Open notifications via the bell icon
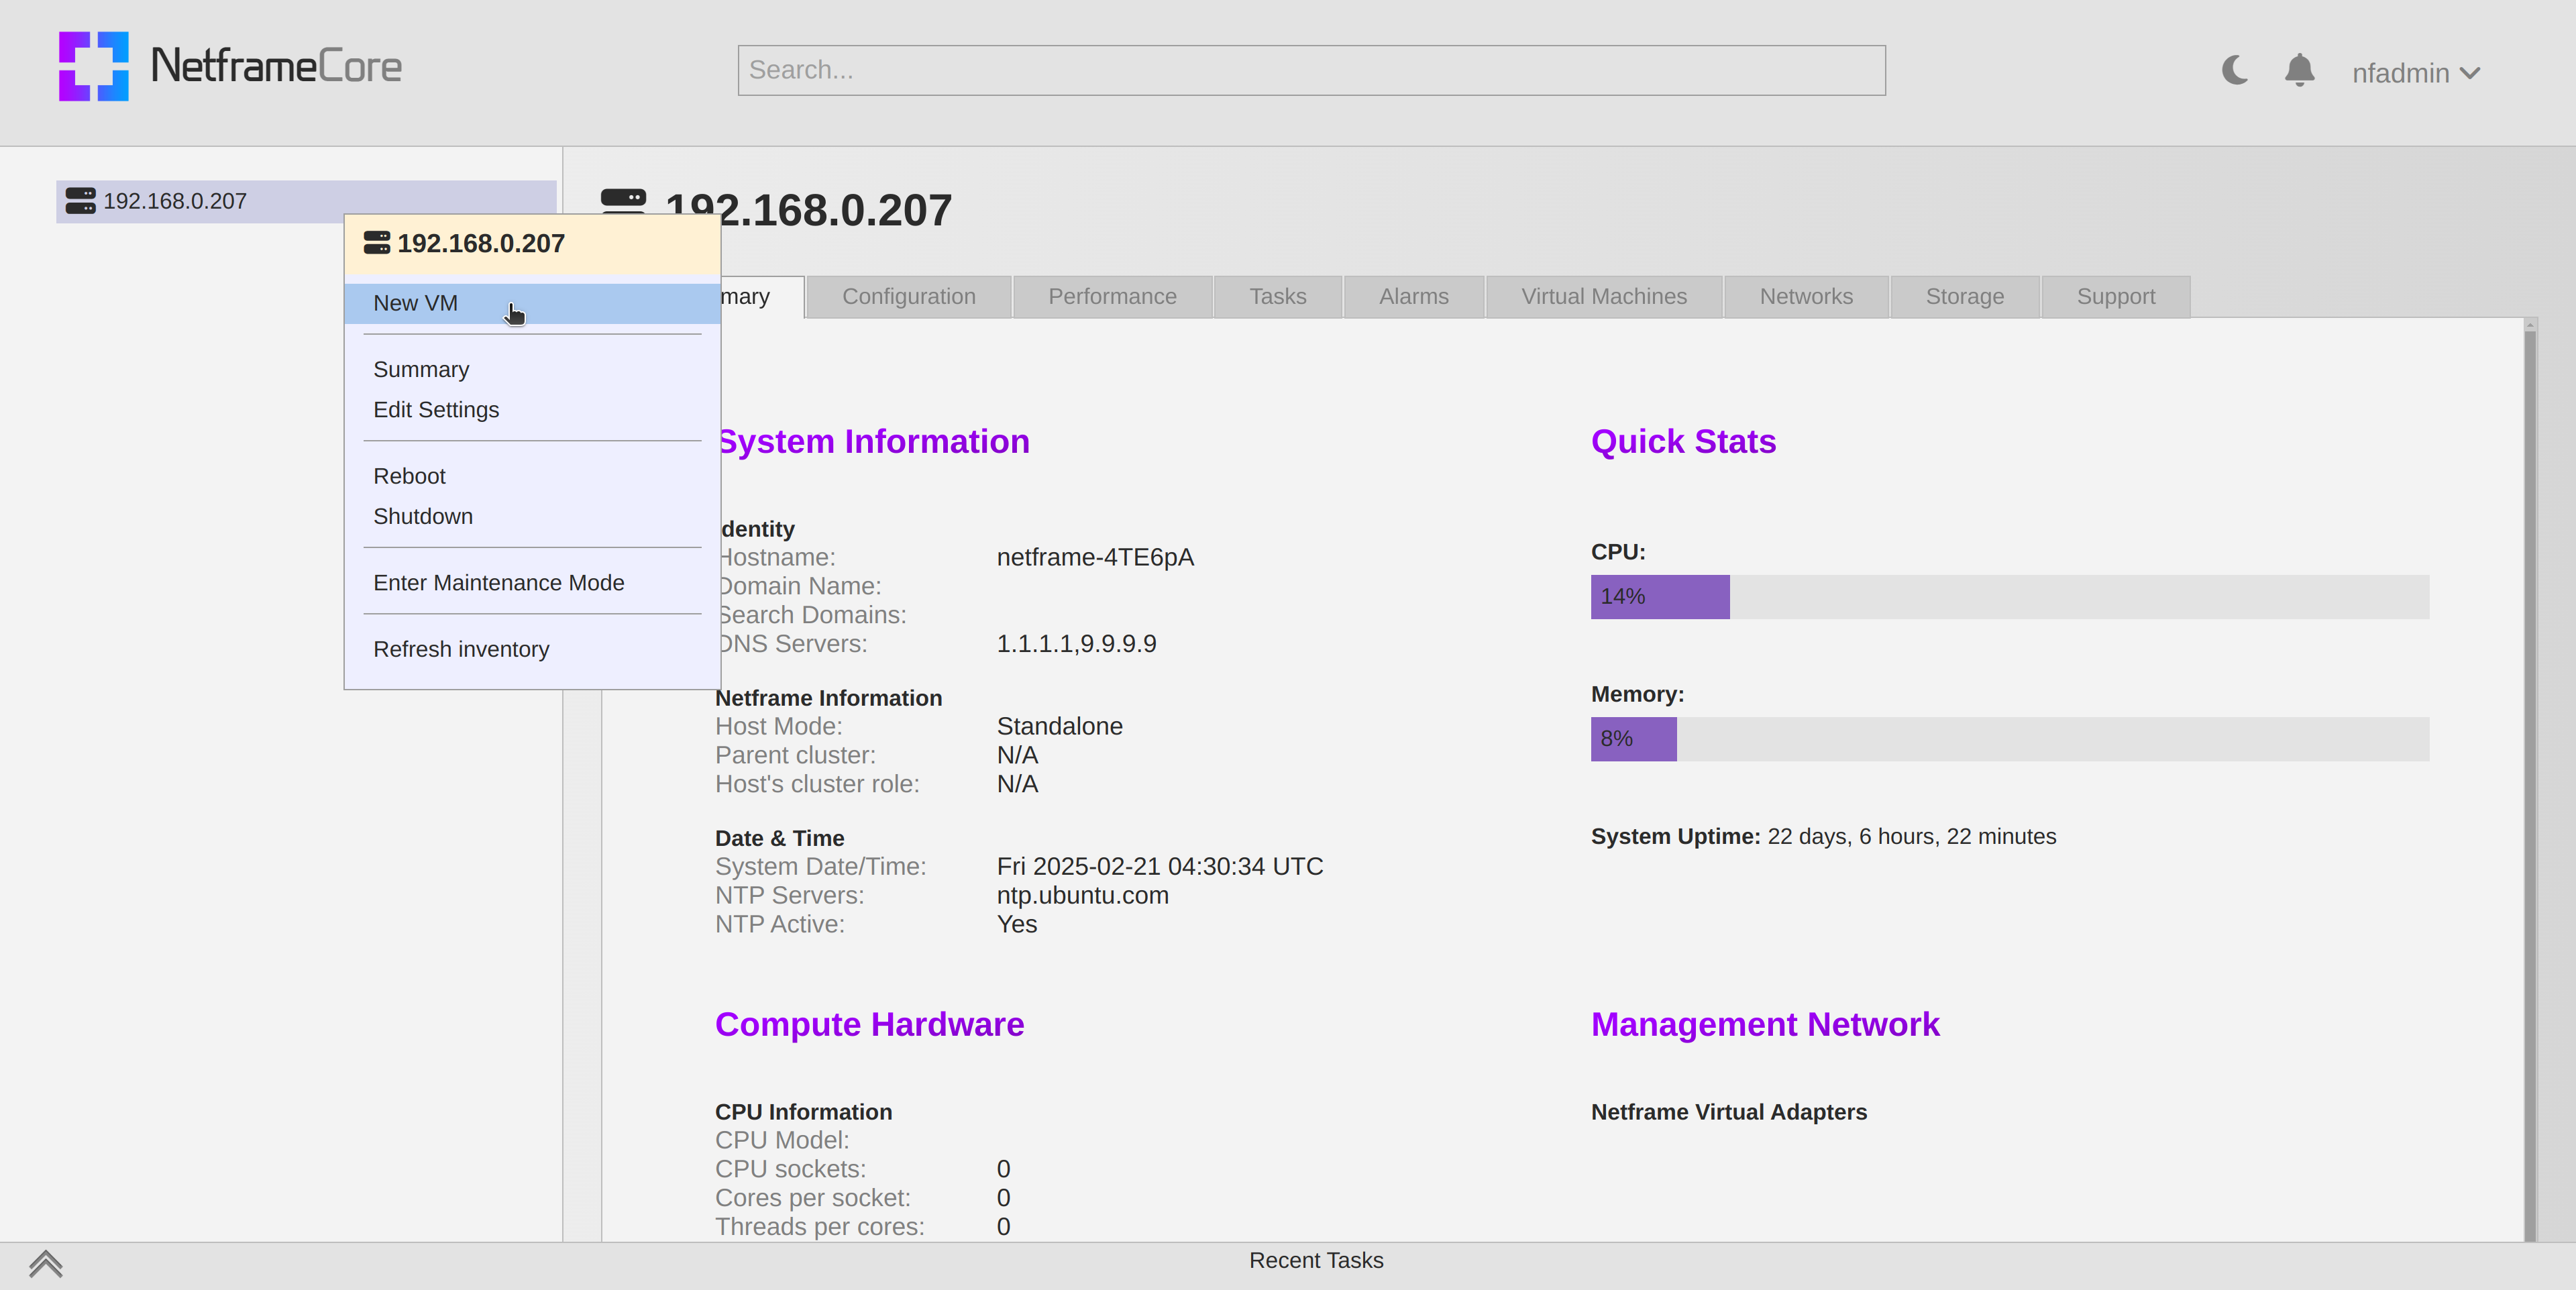The width and height of the screenshot is (2576, 1290). pyautogui.click(x=2300, y=70)
